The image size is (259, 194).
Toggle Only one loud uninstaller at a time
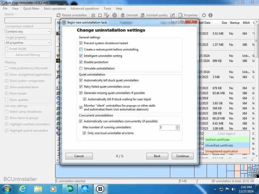pos(84,133)
